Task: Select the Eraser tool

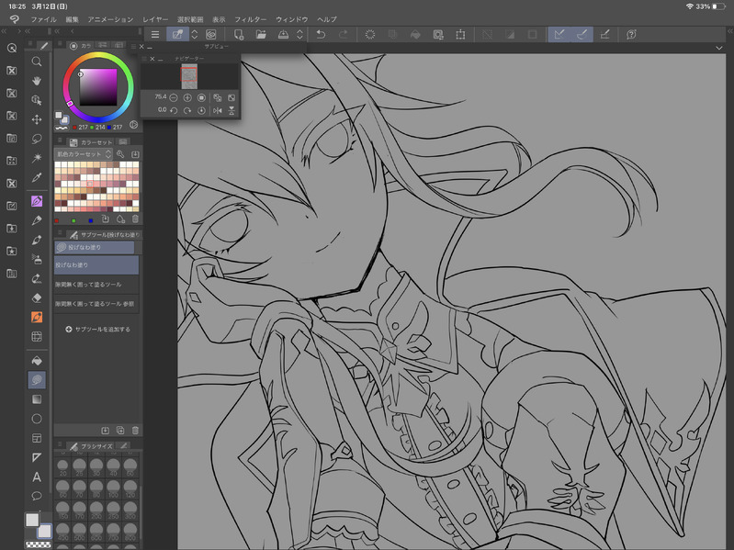Action: 37,297
